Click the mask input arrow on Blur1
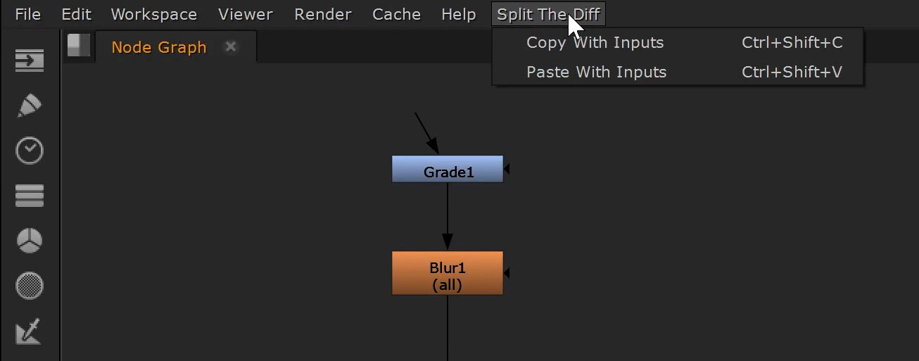This screenshot has height=361, width=919. click(507, 272)
